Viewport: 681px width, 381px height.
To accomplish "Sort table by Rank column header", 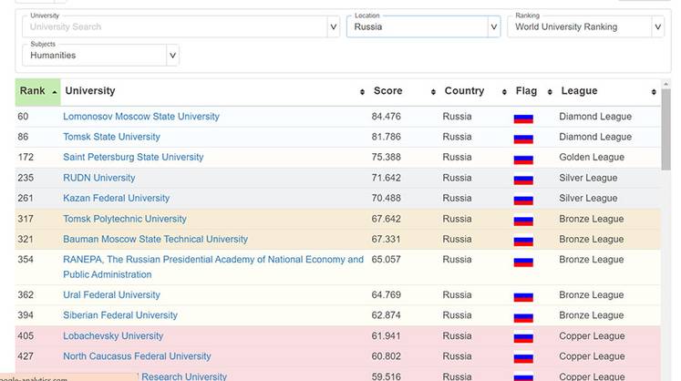I will (x=37, y=92).
